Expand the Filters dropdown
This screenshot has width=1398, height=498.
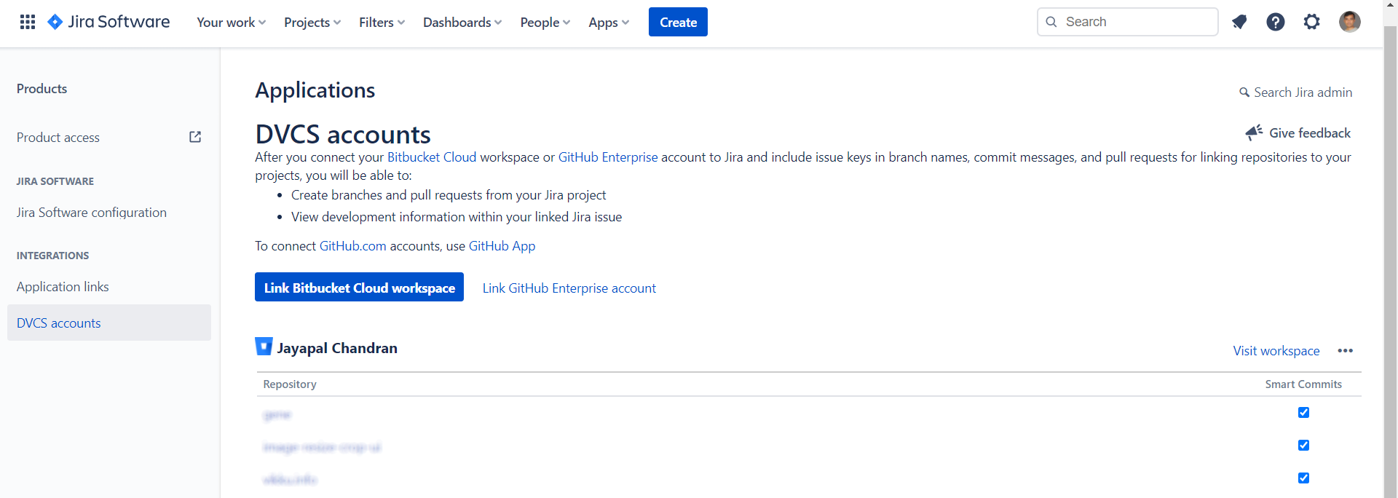pos(382,23)
